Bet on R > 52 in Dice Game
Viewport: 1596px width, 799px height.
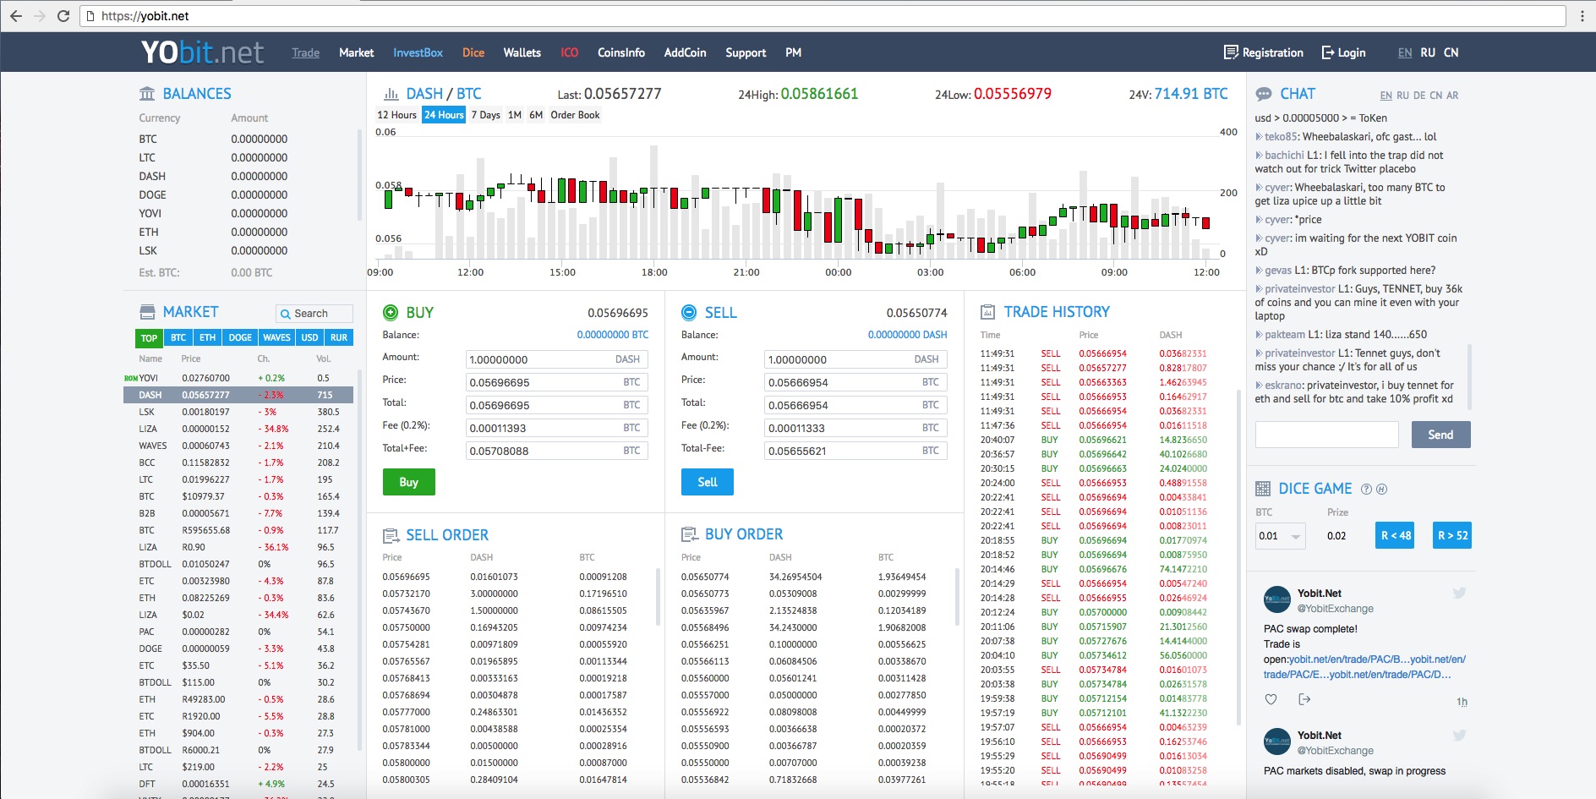tap(1452, 535)
